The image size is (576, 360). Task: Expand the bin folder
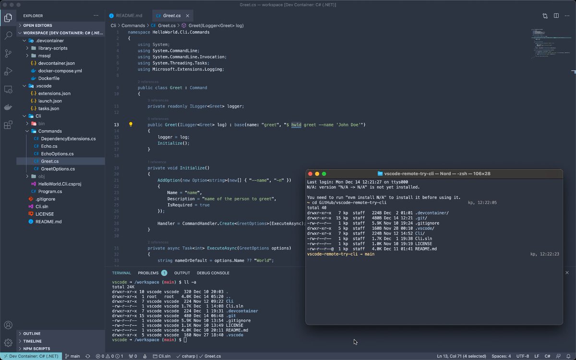click(x=60, y=123)
